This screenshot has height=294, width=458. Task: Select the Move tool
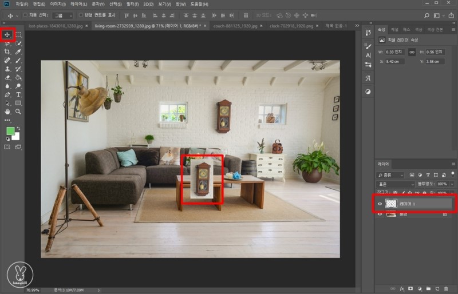(x=8, y=35)
